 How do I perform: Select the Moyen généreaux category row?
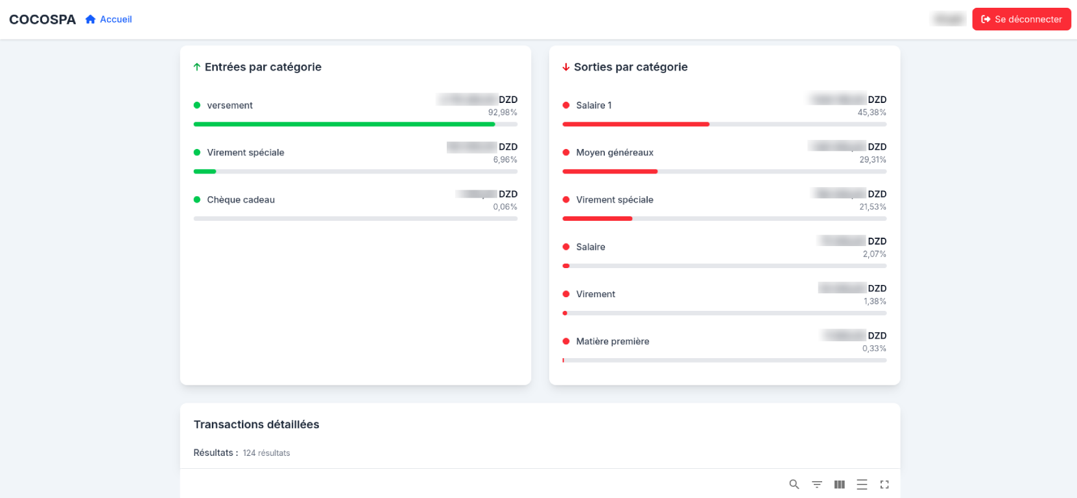point(615,153)
